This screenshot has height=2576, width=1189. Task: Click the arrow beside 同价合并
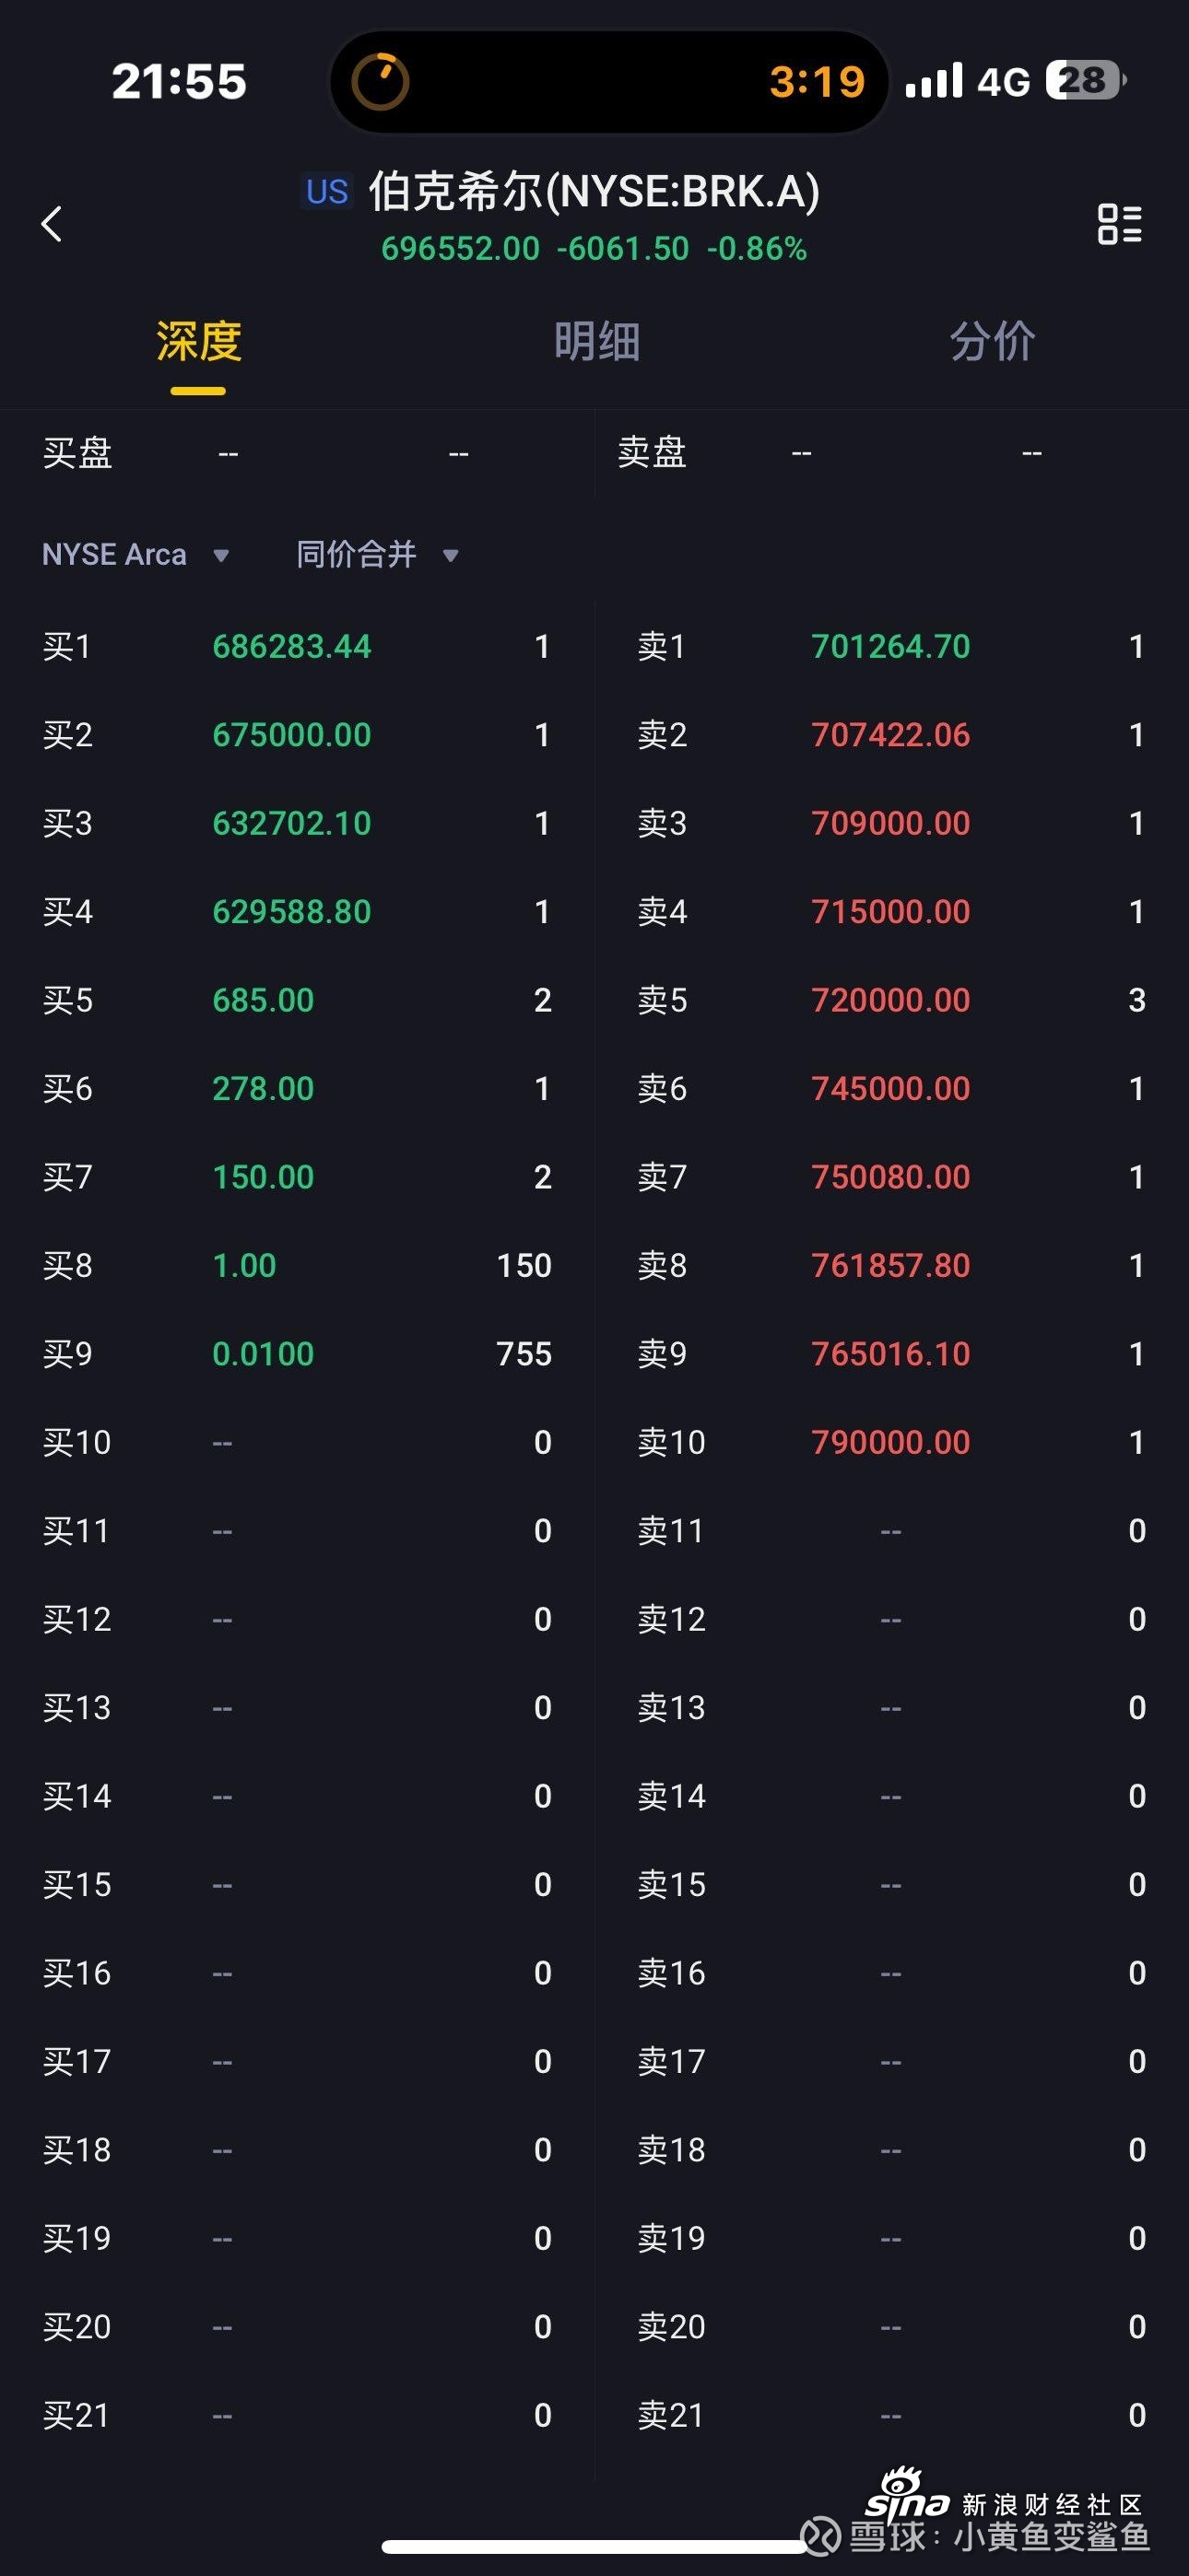point(451,556)
